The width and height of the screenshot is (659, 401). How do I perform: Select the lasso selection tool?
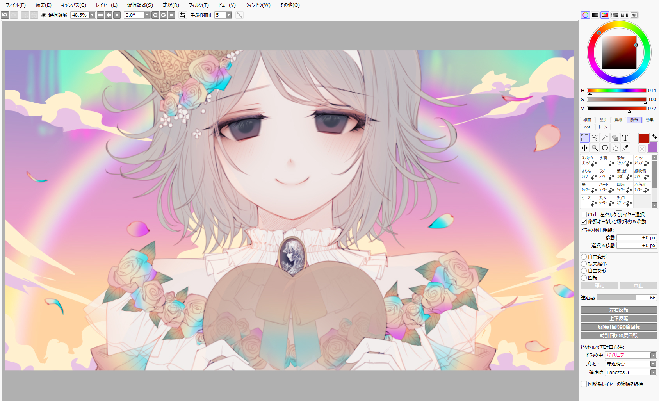pos(595,137)
